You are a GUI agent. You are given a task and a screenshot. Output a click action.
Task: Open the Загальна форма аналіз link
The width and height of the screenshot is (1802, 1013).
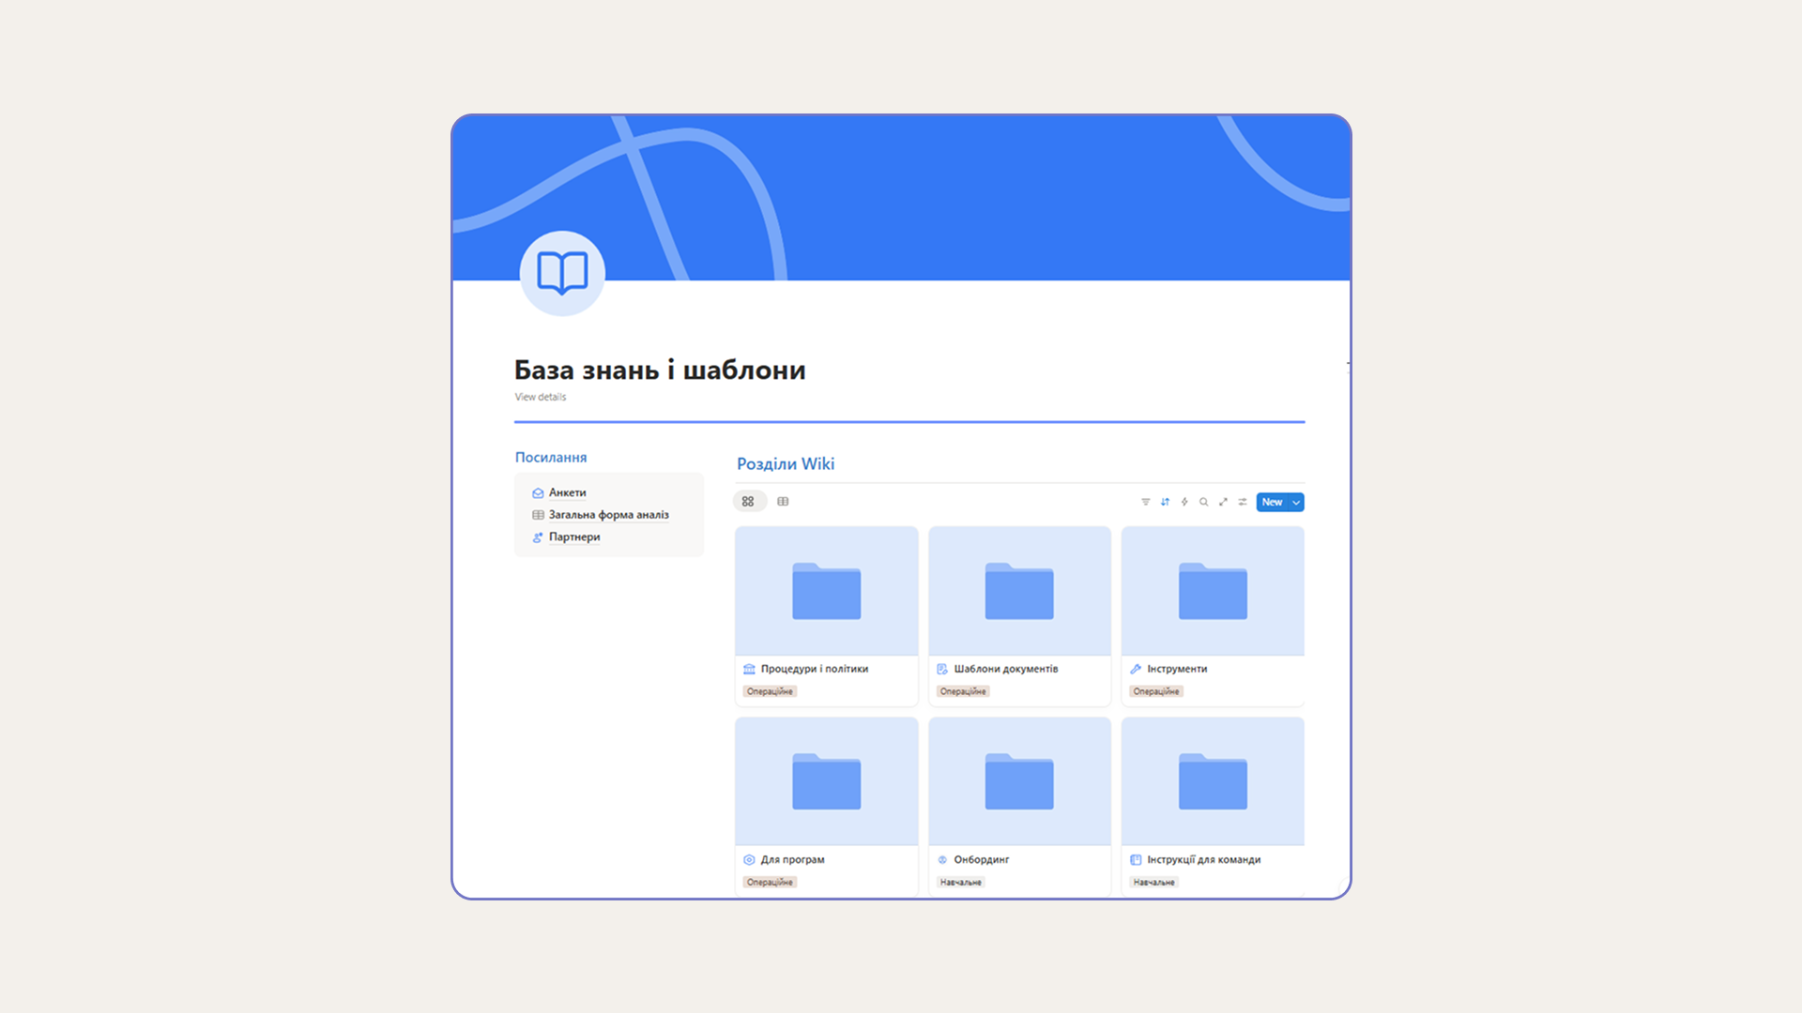click(x=608, y=515)
